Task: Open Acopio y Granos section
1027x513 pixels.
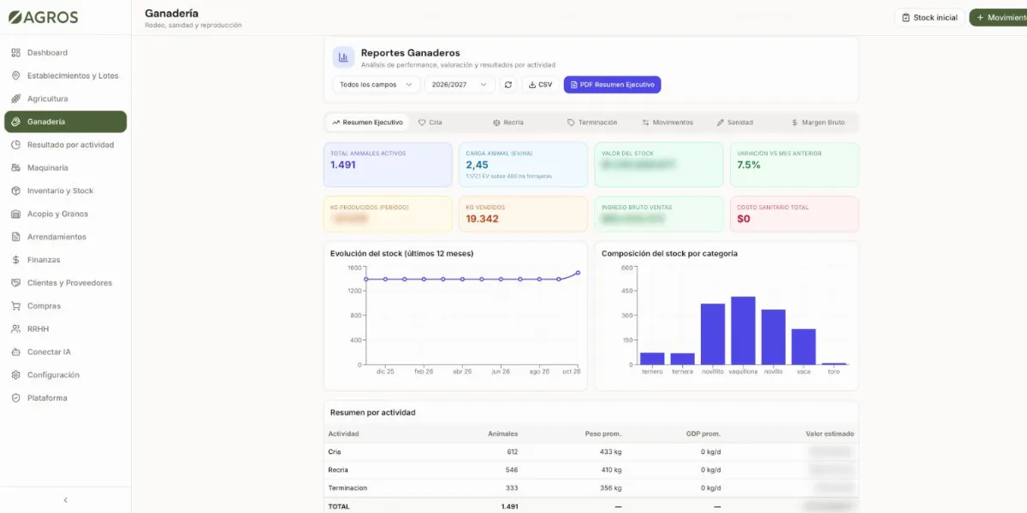Action: (x=65, y=215)
